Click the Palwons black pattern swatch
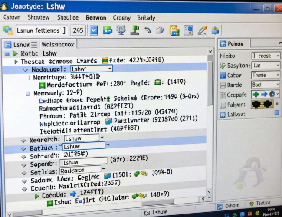Image resolution: width=282 pixels, height=217 pixels. (262, 104)
